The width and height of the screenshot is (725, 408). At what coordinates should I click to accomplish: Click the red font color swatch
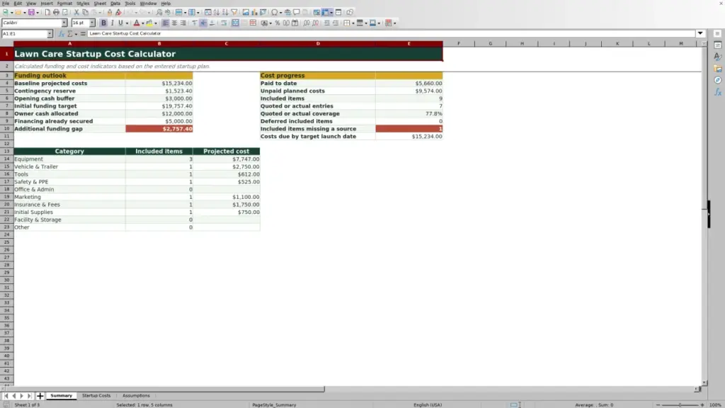point(137,23)
